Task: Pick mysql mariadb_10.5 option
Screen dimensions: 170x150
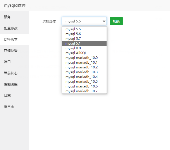Action: click(84, 82)
